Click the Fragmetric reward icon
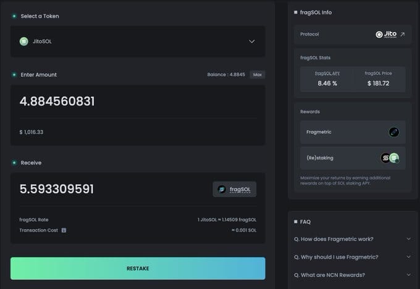This screenshot has height=289, width=420. (394, 132)
